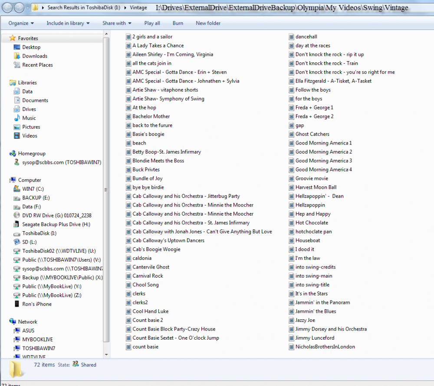Click the navigation pane scroll up arrow
This screenshot has width=434, height=386.
(x=106, y=34)
